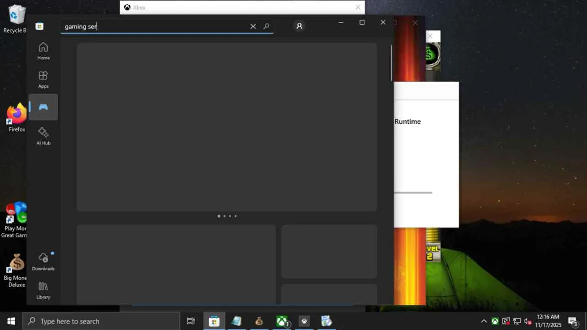Show hidden system tray icons

[484, 321]
